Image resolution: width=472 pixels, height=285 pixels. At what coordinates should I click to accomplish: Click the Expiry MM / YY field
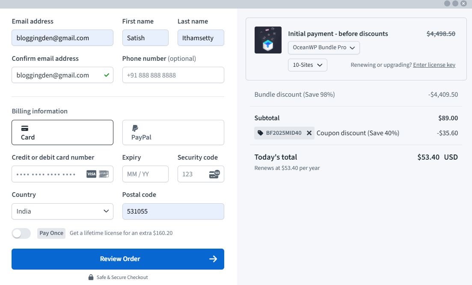[145, 174]
